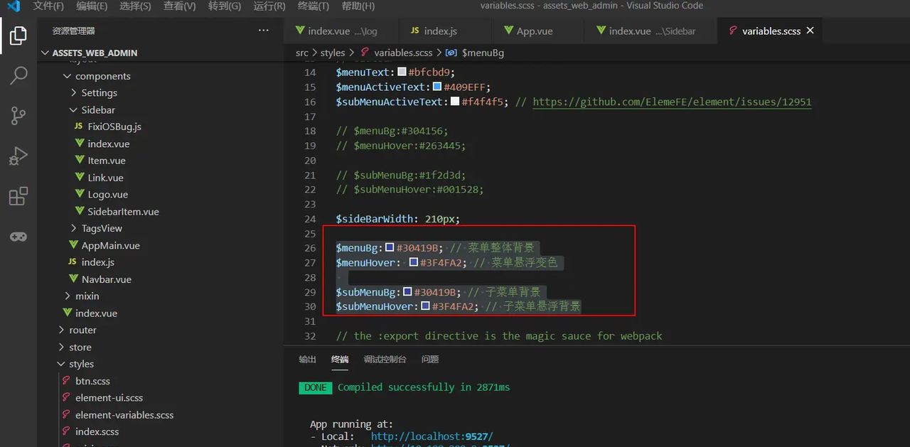
Task: Expand the Settings folder
Action: 99,93
